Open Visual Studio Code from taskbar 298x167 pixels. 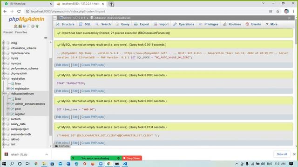125,164
